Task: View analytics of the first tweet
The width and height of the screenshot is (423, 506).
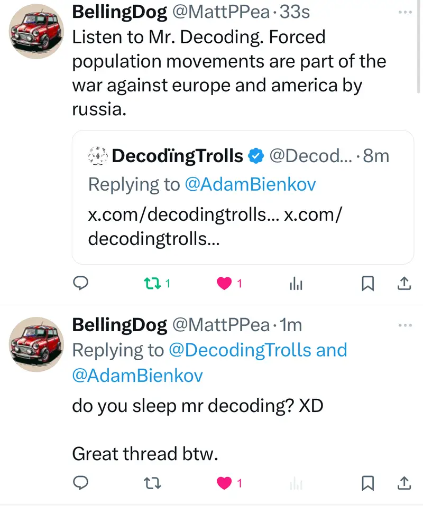Action: (x=296, y=284)
